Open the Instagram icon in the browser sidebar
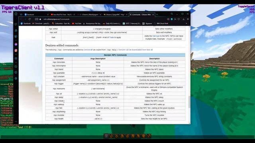This screenshot has width=255, height=143. click(16, 50)
